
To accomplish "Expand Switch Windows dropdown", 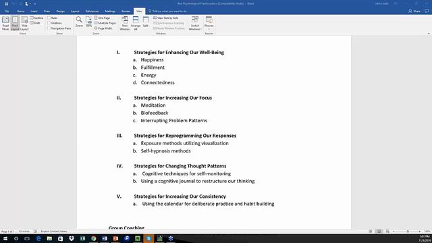I will click(x=195, y=23).
